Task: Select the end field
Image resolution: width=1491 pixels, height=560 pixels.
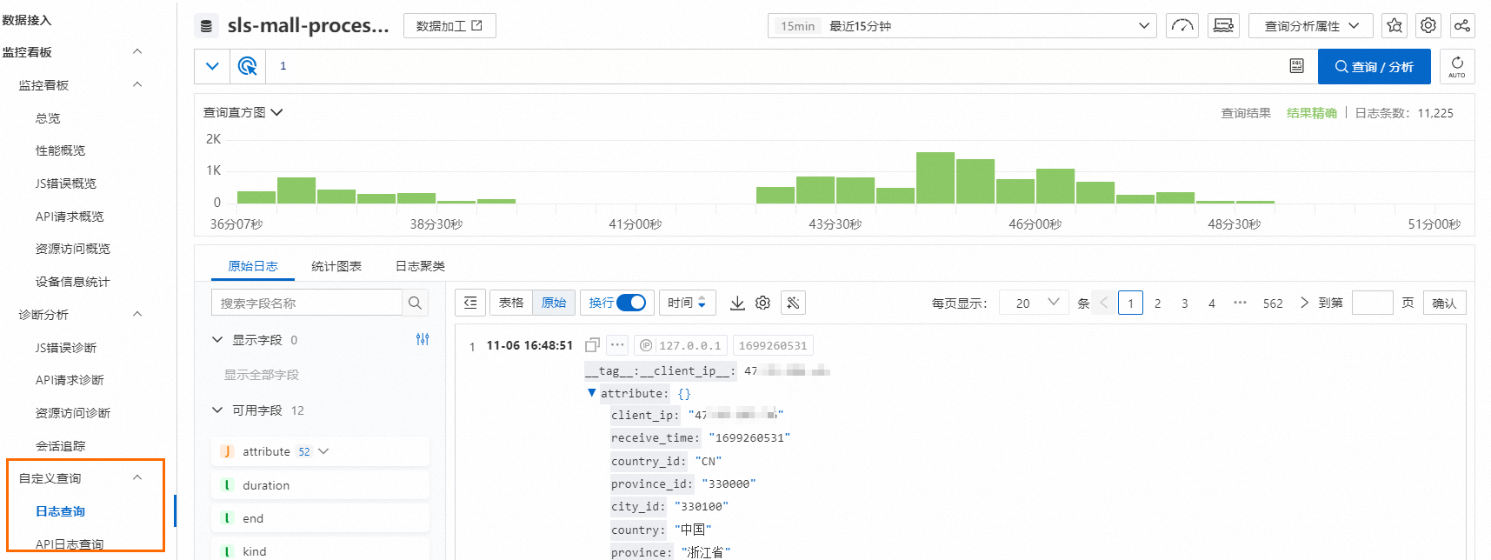Action: click(320, 518)
